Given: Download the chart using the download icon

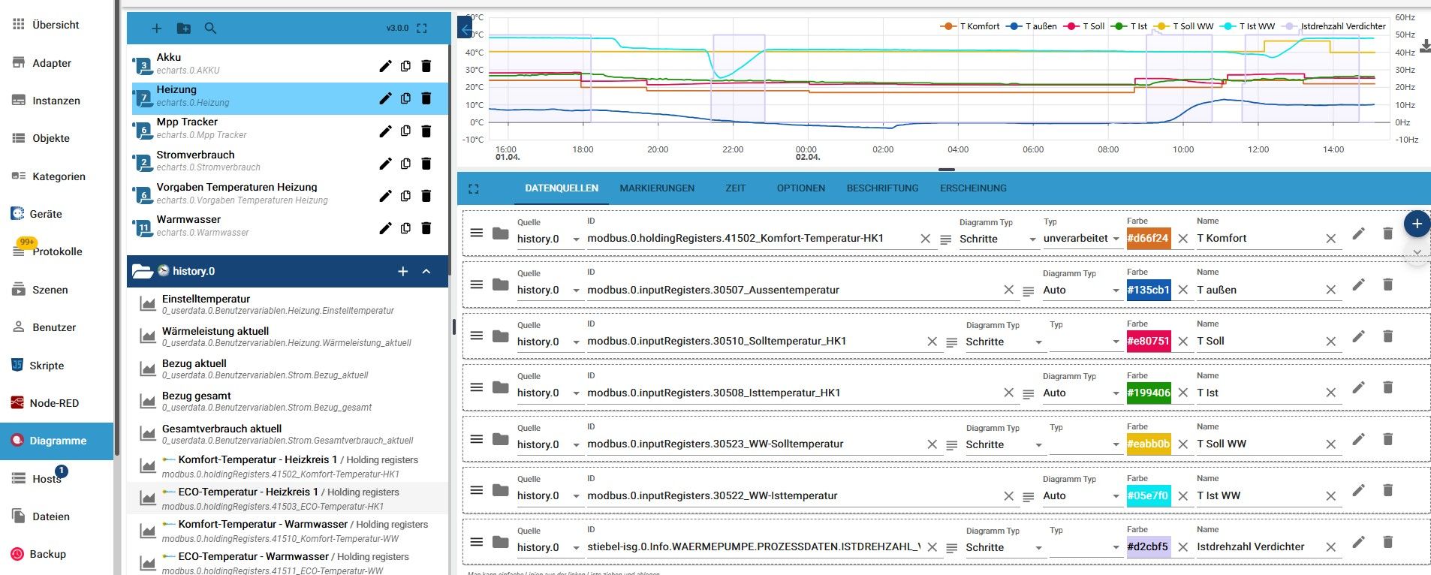Looking at the screenshot, I should tap(1424, 47).
